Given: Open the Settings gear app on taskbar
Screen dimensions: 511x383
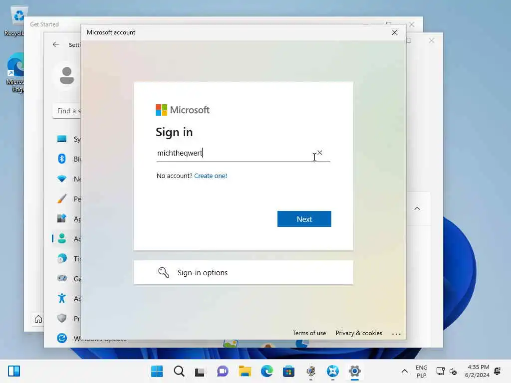Looking at the screenshot, I should [355, 371].
